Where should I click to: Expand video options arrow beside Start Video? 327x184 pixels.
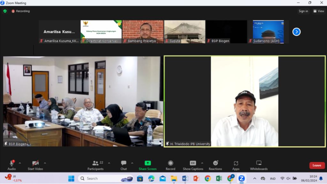[45, 163]
